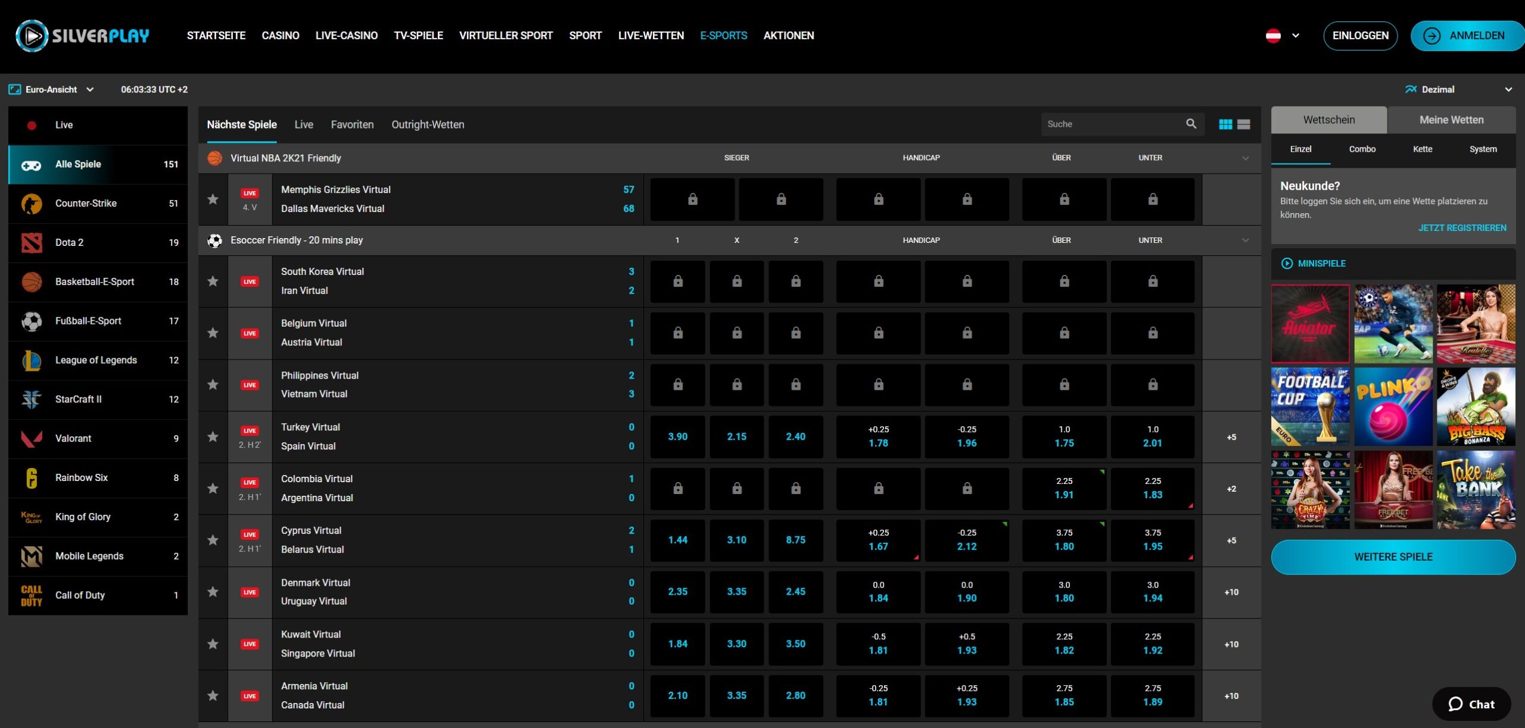Click the Alle Spiele gamepad icon
The width and height of the screenshot is (1525, 728).
[32, 165]
